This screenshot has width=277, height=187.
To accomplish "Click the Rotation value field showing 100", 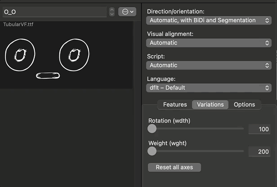I will coord(259,129).
